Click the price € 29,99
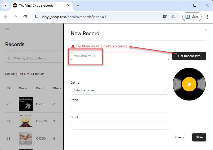 pyautogui.click(x=41, y=121)
